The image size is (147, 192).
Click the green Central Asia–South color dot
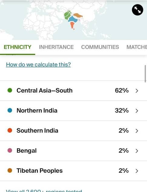(x=10, y=90)
